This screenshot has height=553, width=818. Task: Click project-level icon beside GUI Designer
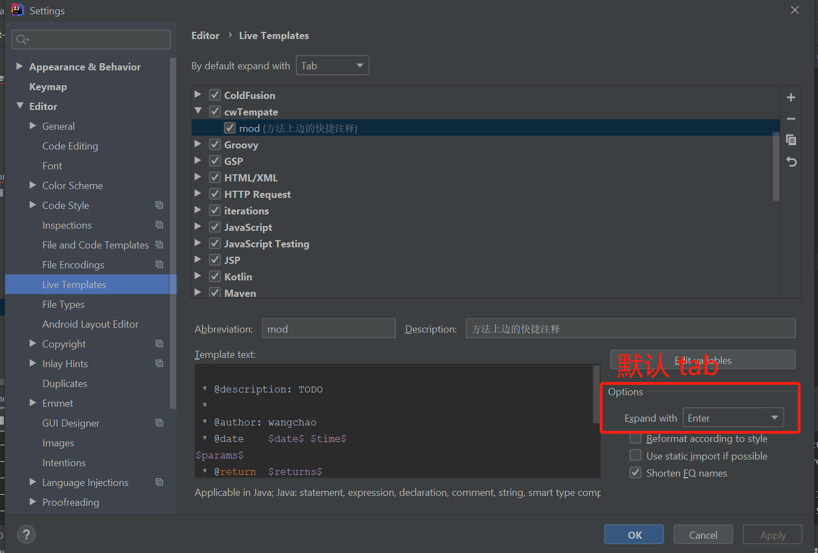click(159, 423)
